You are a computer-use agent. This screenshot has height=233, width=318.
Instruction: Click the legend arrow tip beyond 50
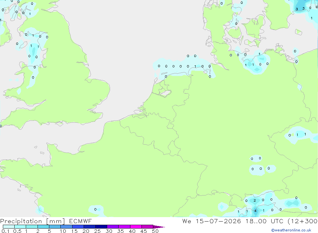coord(159,227)
